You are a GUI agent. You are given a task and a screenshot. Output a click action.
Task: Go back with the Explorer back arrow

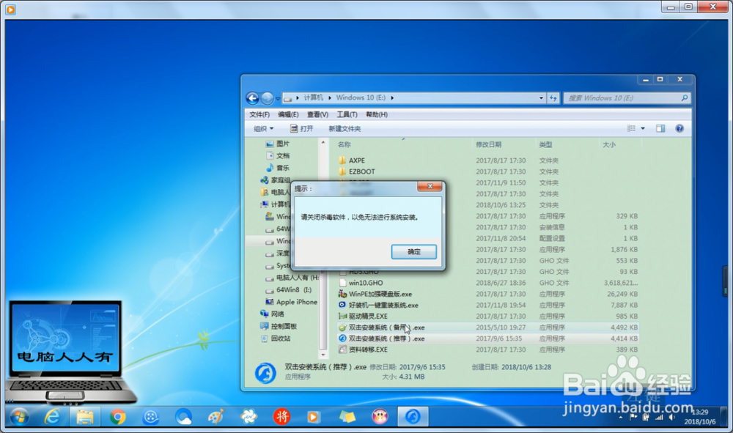[252, 98]
